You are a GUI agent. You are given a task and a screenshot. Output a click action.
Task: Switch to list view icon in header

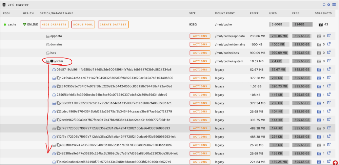pyautogui.click(x=334, y=4)
